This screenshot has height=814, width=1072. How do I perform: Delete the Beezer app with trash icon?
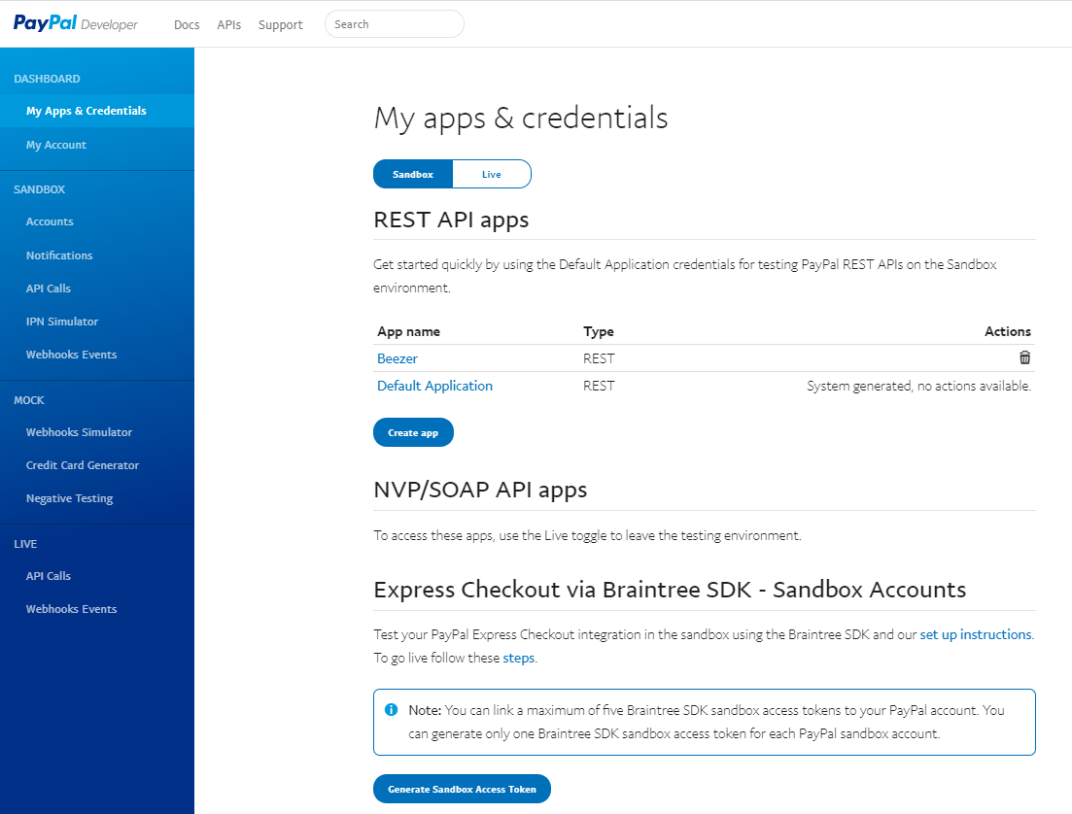coord(1024,357)
